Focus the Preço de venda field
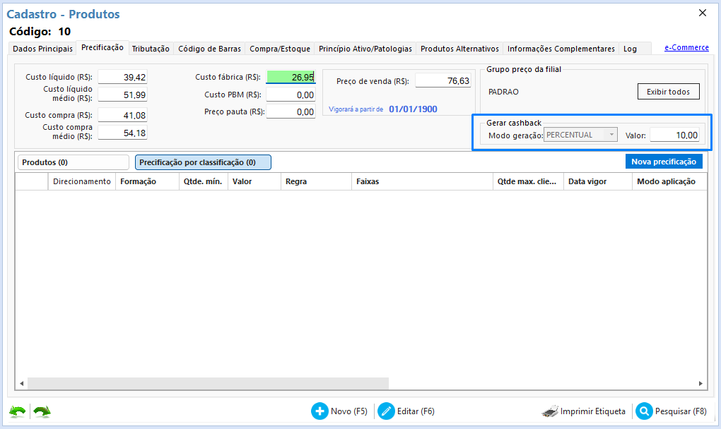Viewport: 721px width, 429px height. pos(443,81)
